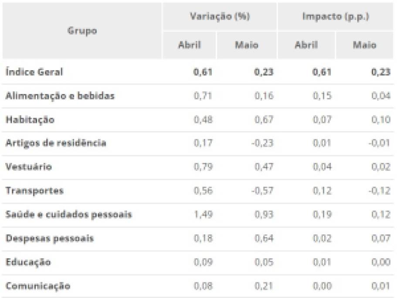Click the Transportes row label
The height and width of the screenshot is (298, 397).
34,191
